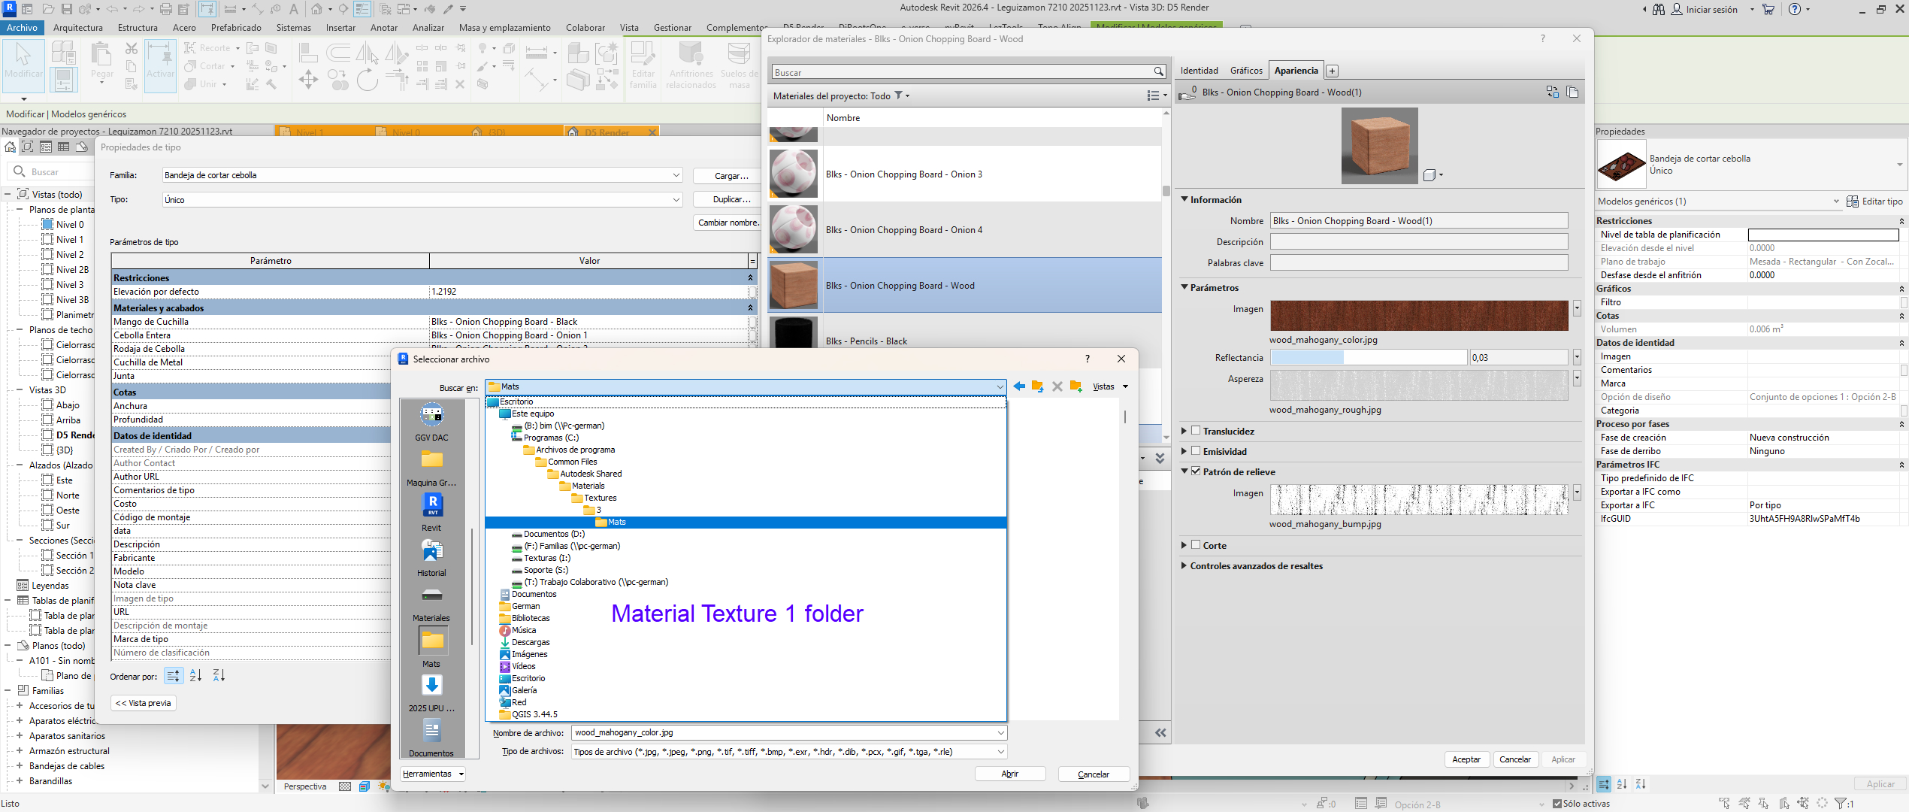Click the create new folder icon in the file dialog

(1076, 386)
